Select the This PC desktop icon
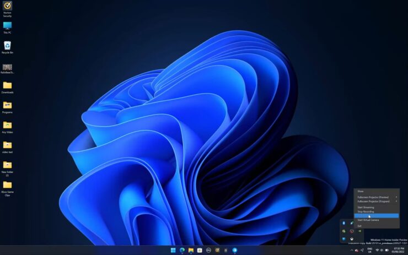 click(x=7, y=28)
